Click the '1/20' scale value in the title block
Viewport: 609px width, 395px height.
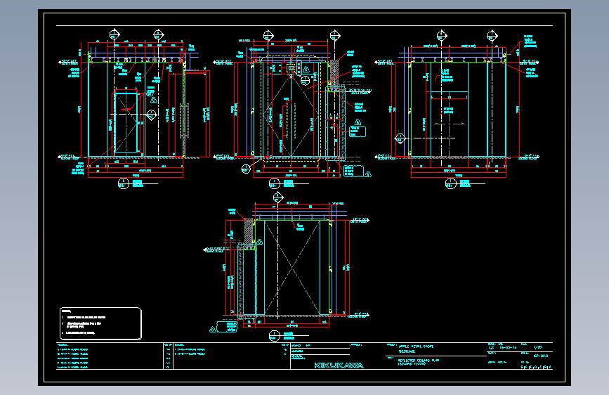537,347
